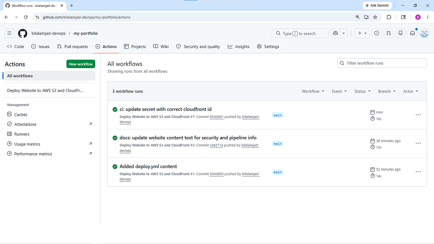
Task: Bookmark this page with the star icon
Action: pyautogui.click(x=375, y=17)
